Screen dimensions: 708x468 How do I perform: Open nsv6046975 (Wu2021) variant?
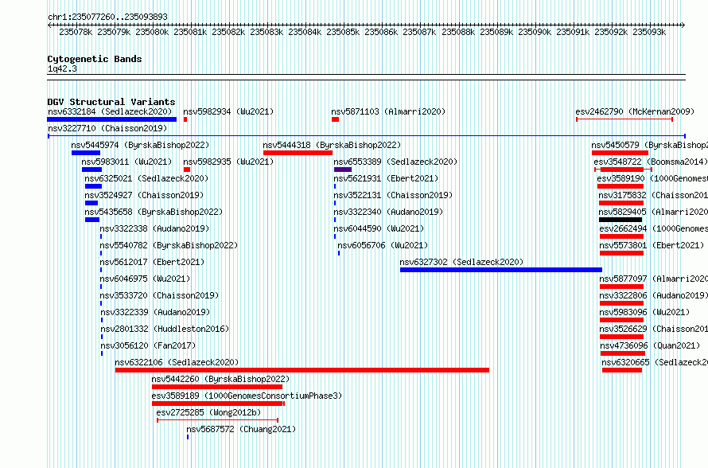145,279
